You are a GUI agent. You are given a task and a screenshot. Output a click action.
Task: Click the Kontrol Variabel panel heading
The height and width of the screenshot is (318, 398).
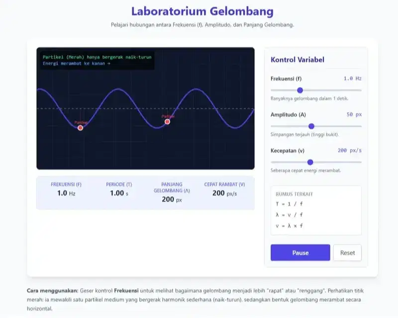(297, 60)
